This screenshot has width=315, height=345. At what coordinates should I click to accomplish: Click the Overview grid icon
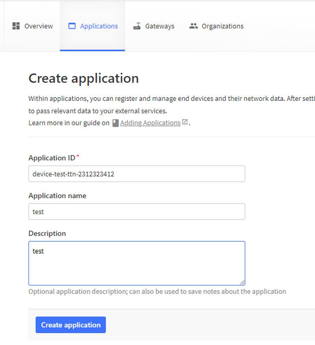coord(16,26)
